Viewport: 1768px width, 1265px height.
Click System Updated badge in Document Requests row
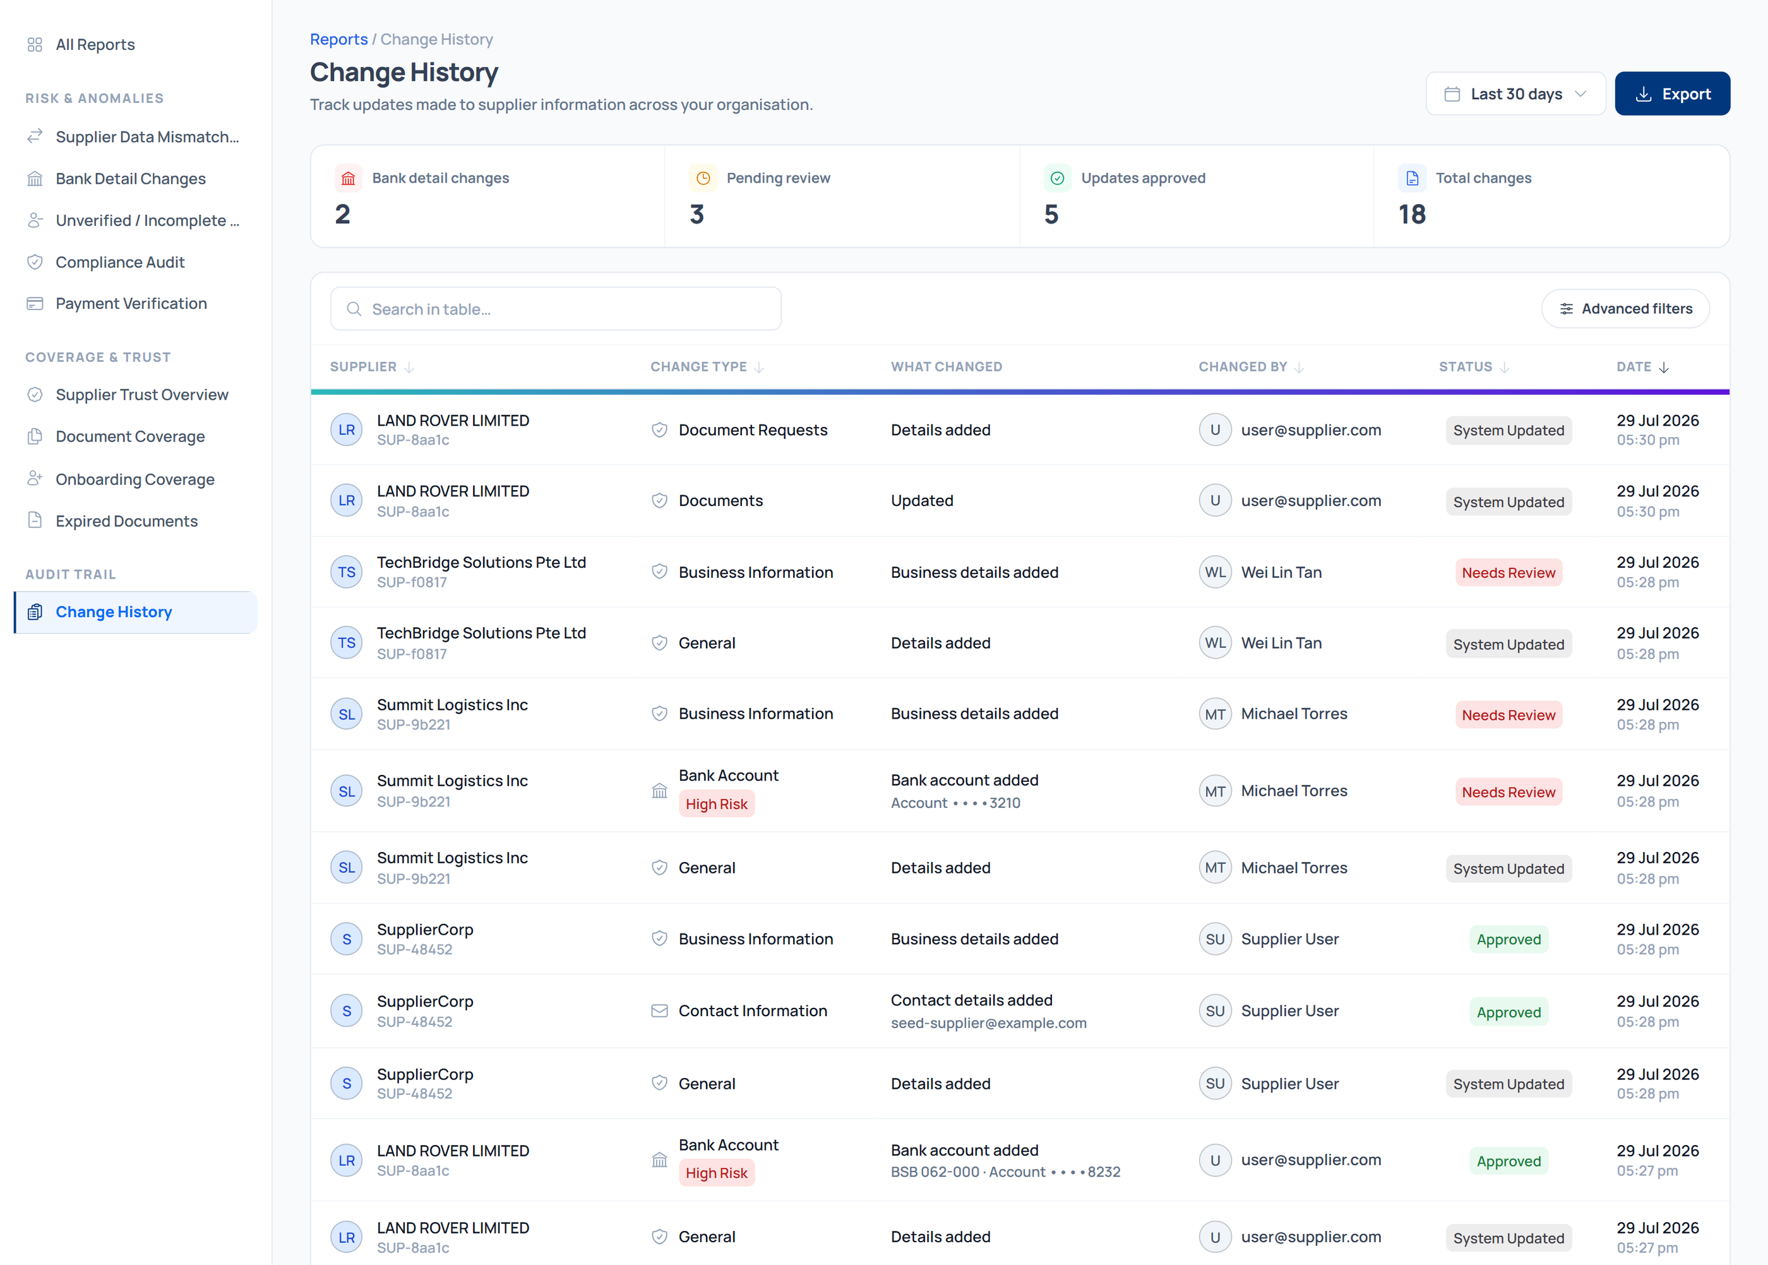pos(1508,431)
